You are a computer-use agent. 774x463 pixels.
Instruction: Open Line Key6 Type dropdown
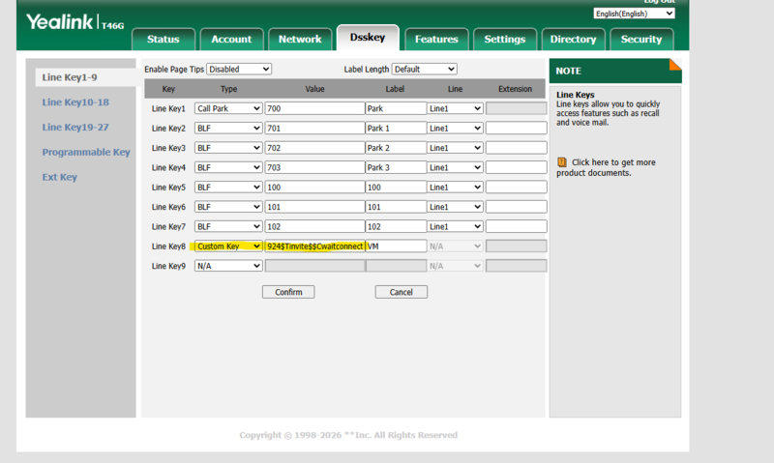click(228, 207)
